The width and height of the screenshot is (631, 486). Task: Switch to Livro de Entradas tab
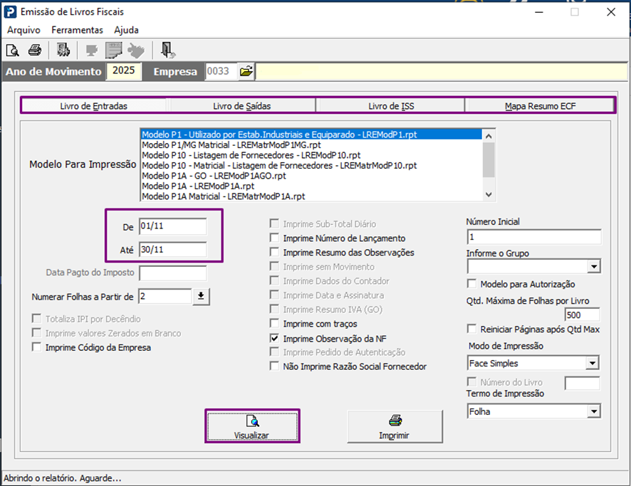coord(94,106)
